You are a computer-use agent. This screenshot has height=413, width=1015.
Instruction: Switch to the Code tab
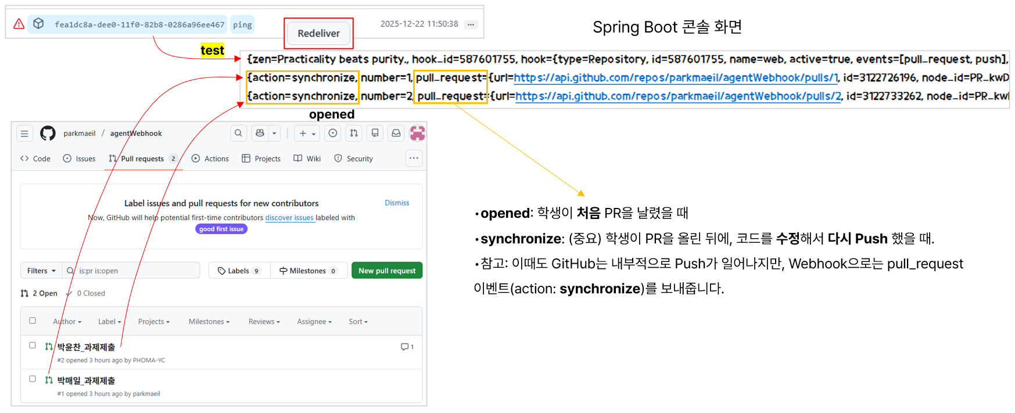(x=35, y=159)
